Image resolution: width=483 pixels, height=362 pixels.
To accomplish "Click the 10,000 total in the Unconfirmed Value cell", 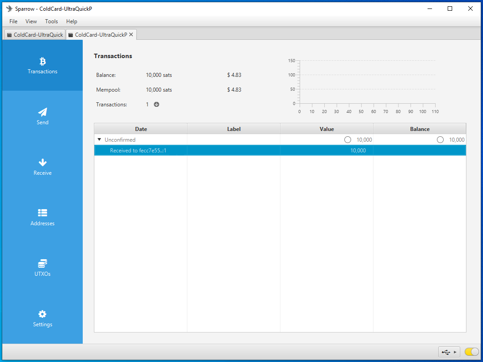I will click(364, 140).
